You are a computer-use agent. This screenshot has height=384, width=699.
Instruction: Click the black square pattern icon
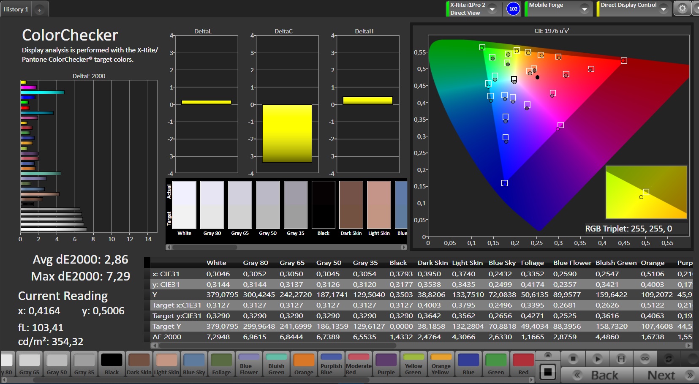(548, 372)
